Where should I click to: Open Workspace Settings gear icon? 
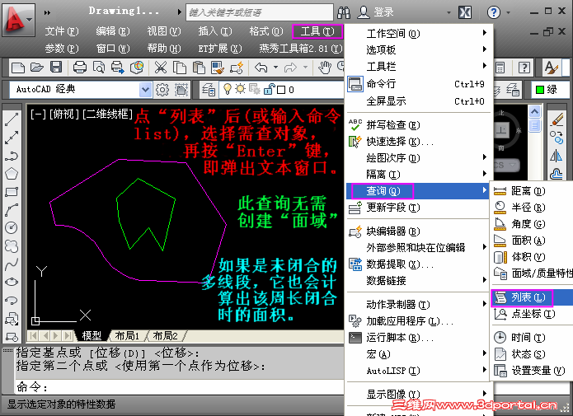(x=162, y=90)
